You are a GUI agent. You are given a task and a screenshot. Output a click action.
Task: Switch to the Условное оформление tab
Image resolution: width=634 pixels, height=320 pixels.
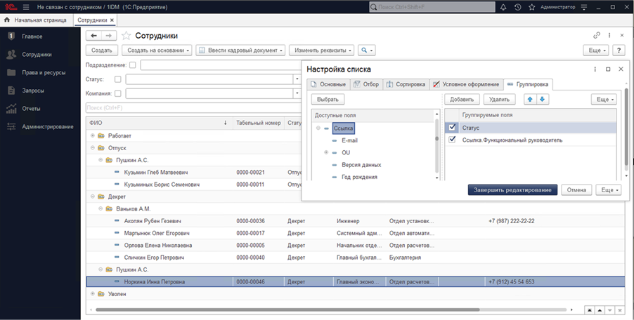click(x=465, y=84)
